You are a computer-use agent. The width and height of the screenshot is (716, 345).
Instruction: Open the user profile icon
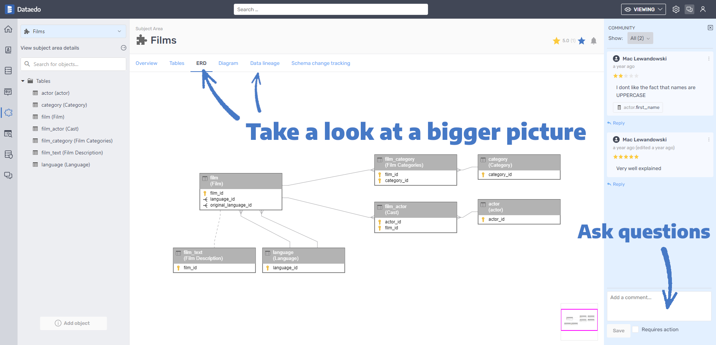pos(703,9)
